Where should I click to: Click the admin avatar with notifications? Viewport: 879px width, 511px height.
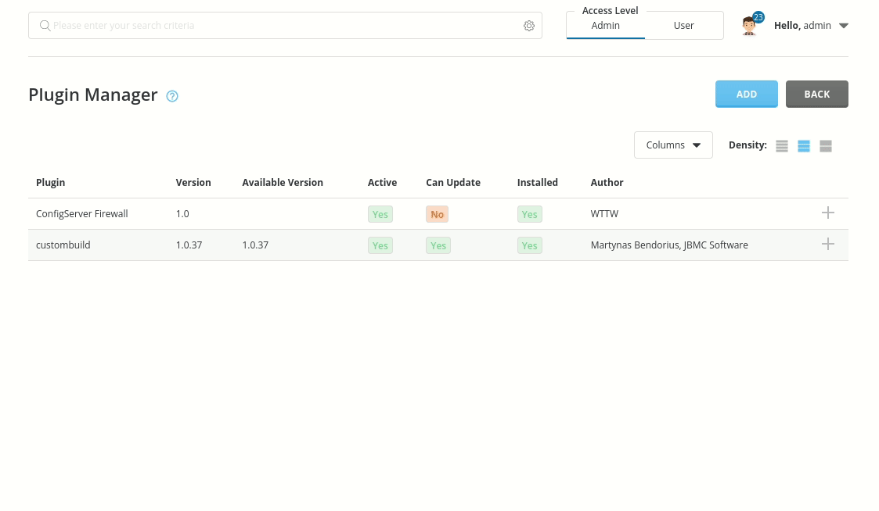750,26
